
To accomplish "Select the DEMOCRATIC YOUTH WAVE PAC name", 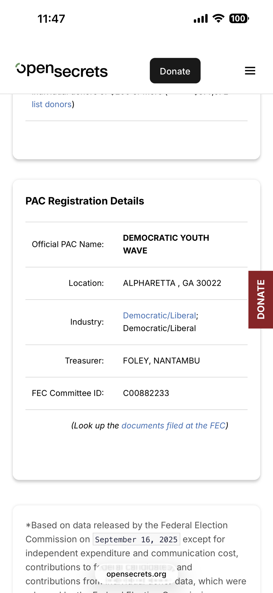I will tap(166, 244).
